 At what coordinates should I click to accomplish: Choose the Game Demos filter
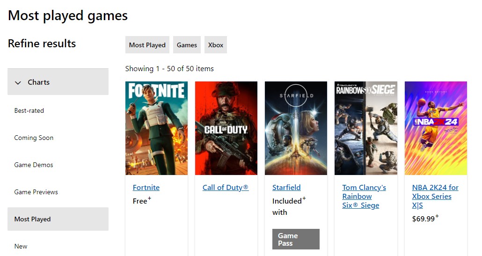pos(34,165)
